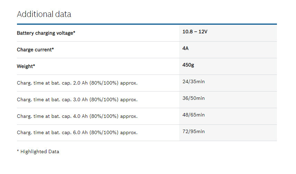Click the 2.0 Ah charging time label

[77, 83]
